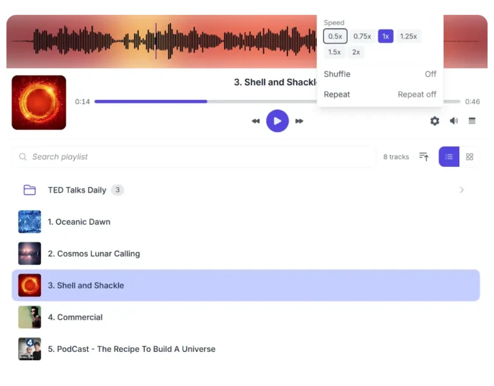The image size is (494, 386).
Task: Open the TED Talks Daily folder icon
Action: tap(30, 190)
